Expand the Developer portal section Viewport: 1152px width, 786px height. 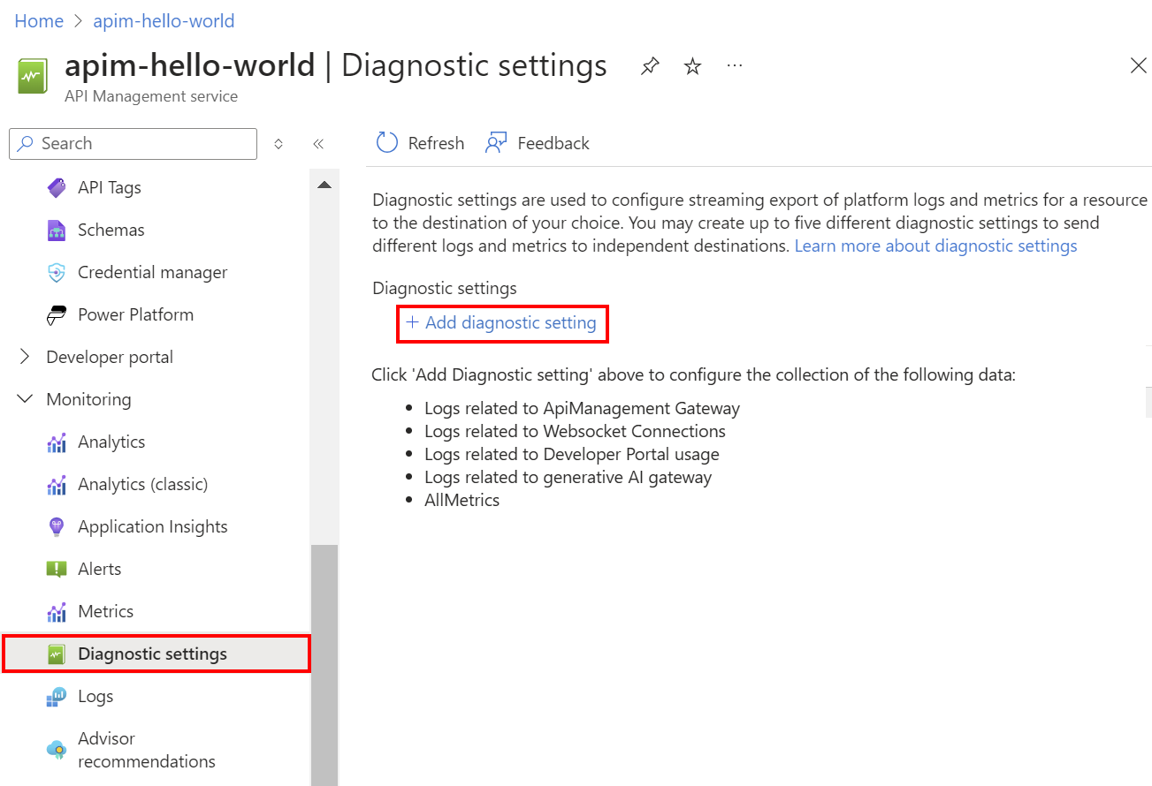point(25,357)
